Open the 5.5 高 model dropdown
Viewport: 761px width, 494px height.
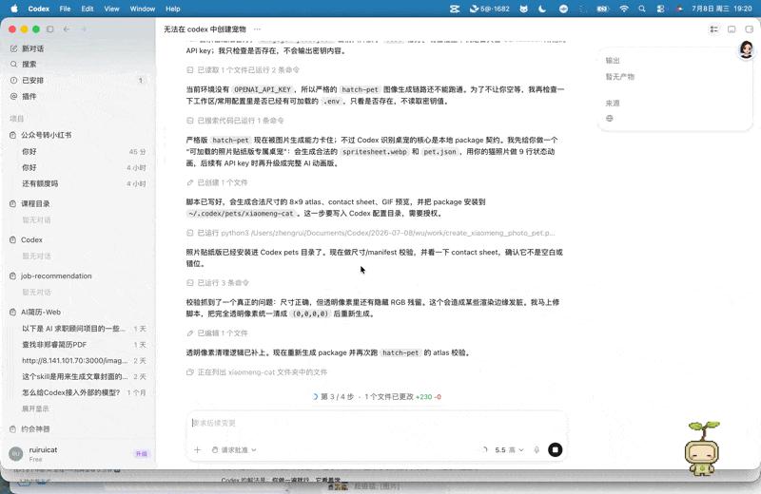[x=509, y=450]
